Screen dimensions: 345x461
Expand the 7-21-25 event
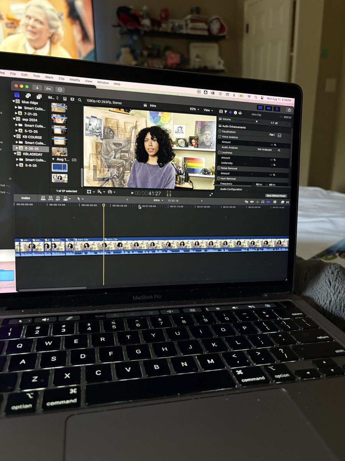click(x=16, y=114)
